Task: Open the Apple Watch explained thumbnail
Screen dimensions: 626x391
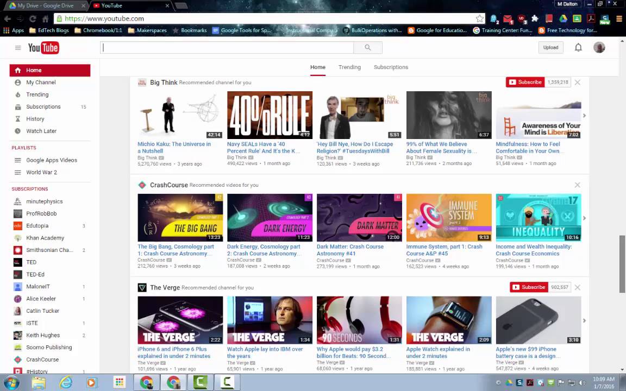Action: pyautogui.click(x=449, y=320)
